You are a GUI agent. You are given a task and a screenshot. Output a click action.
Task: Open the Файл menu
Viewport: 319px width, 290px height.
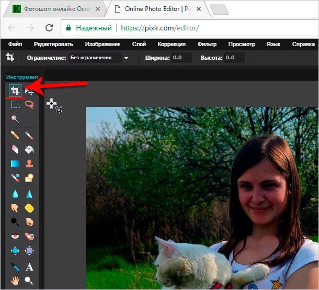point(15,44)
